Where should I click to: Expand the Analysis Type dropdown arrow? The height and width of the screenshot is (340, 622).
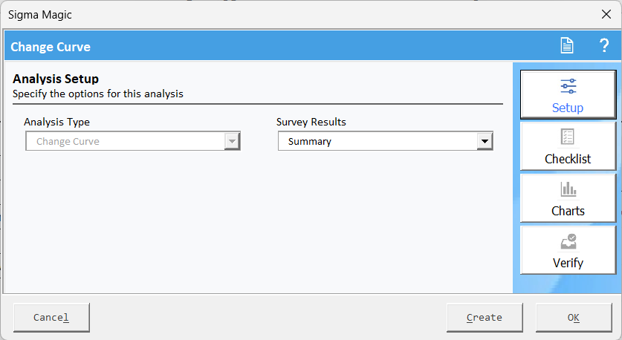click(x=232, y=141)
